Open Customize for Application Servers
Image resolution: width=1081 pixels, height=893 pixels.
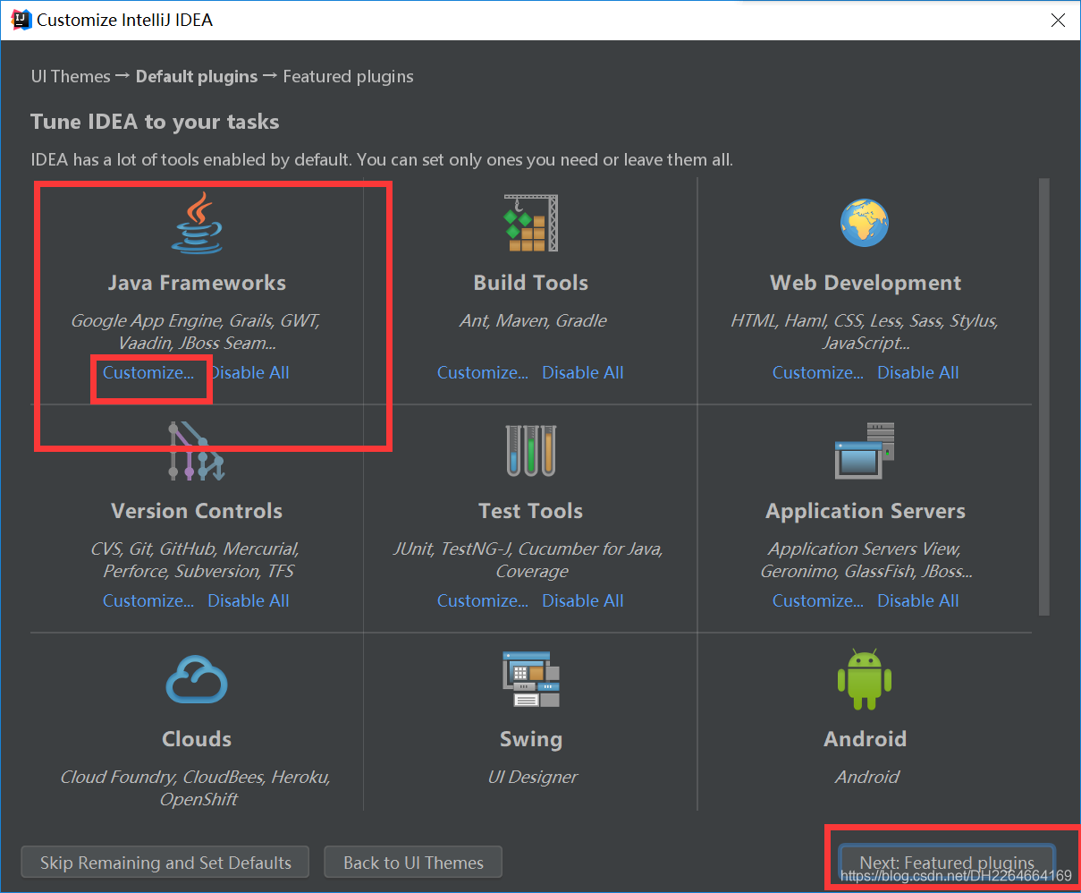click(818, 600)
